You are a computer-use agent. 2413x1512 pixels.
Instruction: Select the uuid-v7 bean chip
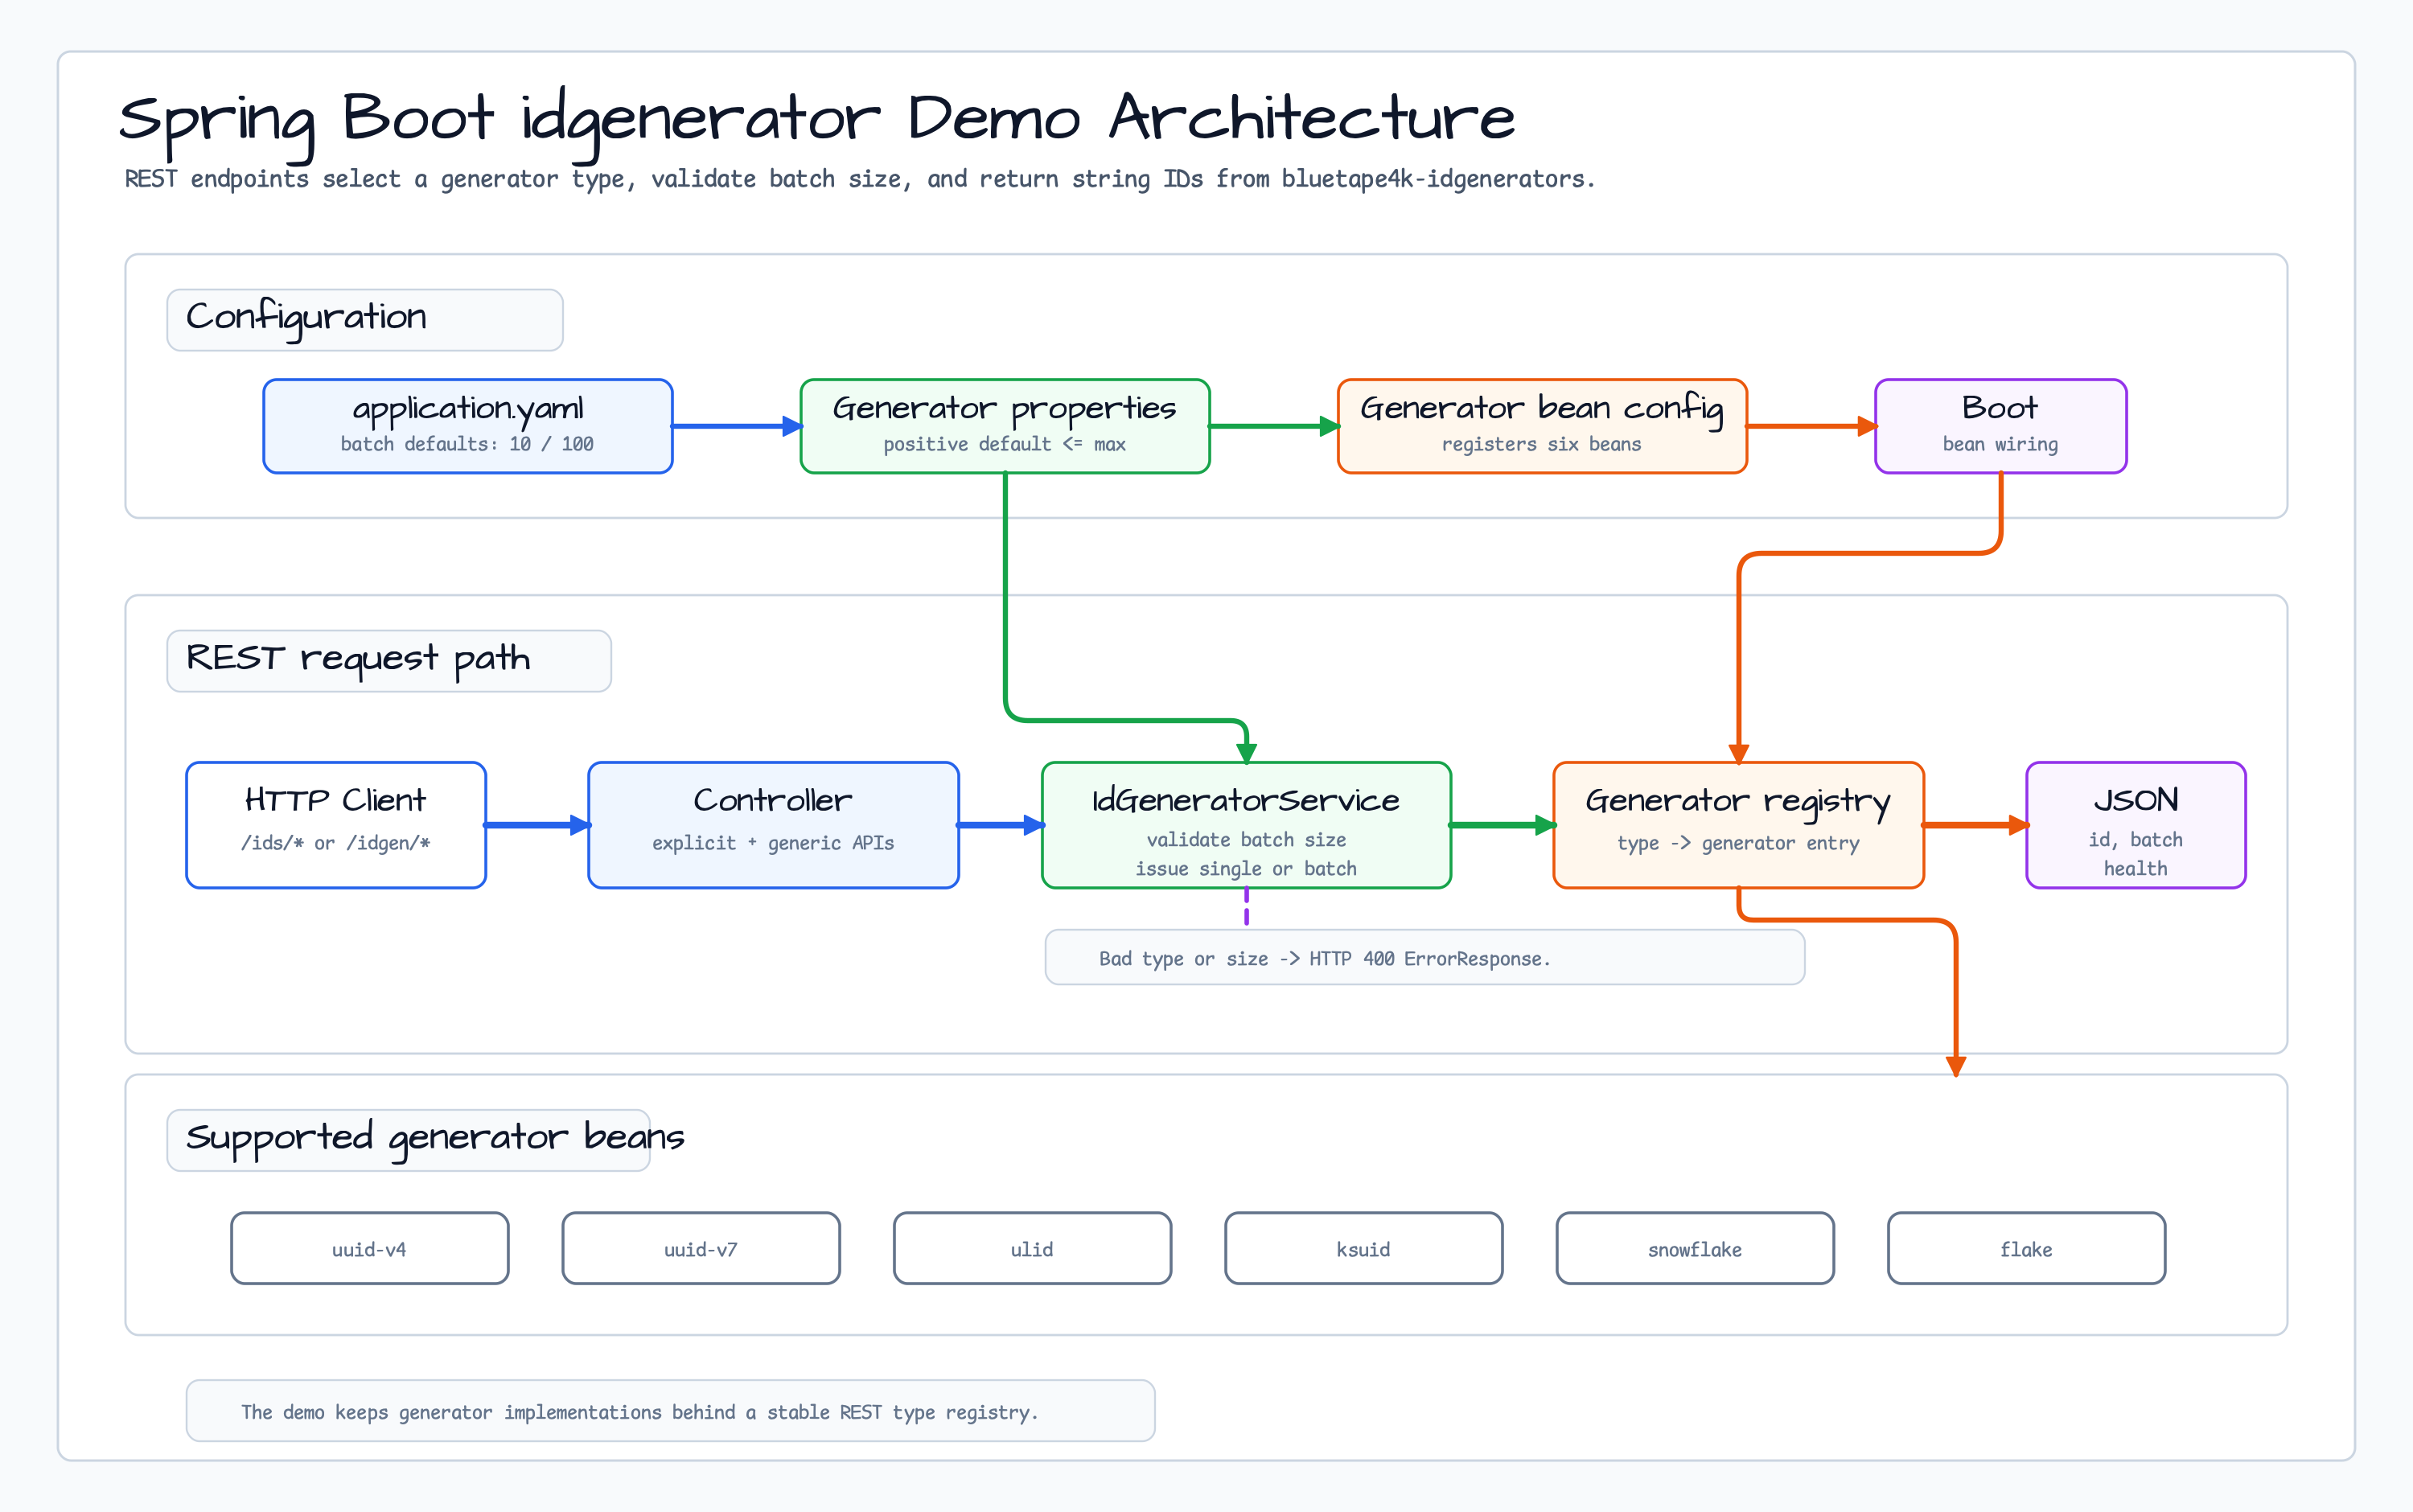701,1248
